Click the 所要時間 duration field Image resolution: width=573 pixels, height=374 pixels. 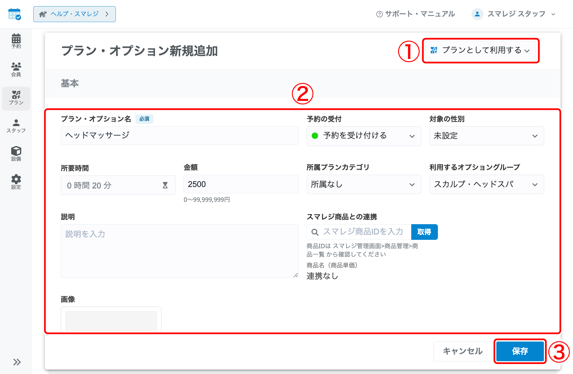[x=118, y=185]
